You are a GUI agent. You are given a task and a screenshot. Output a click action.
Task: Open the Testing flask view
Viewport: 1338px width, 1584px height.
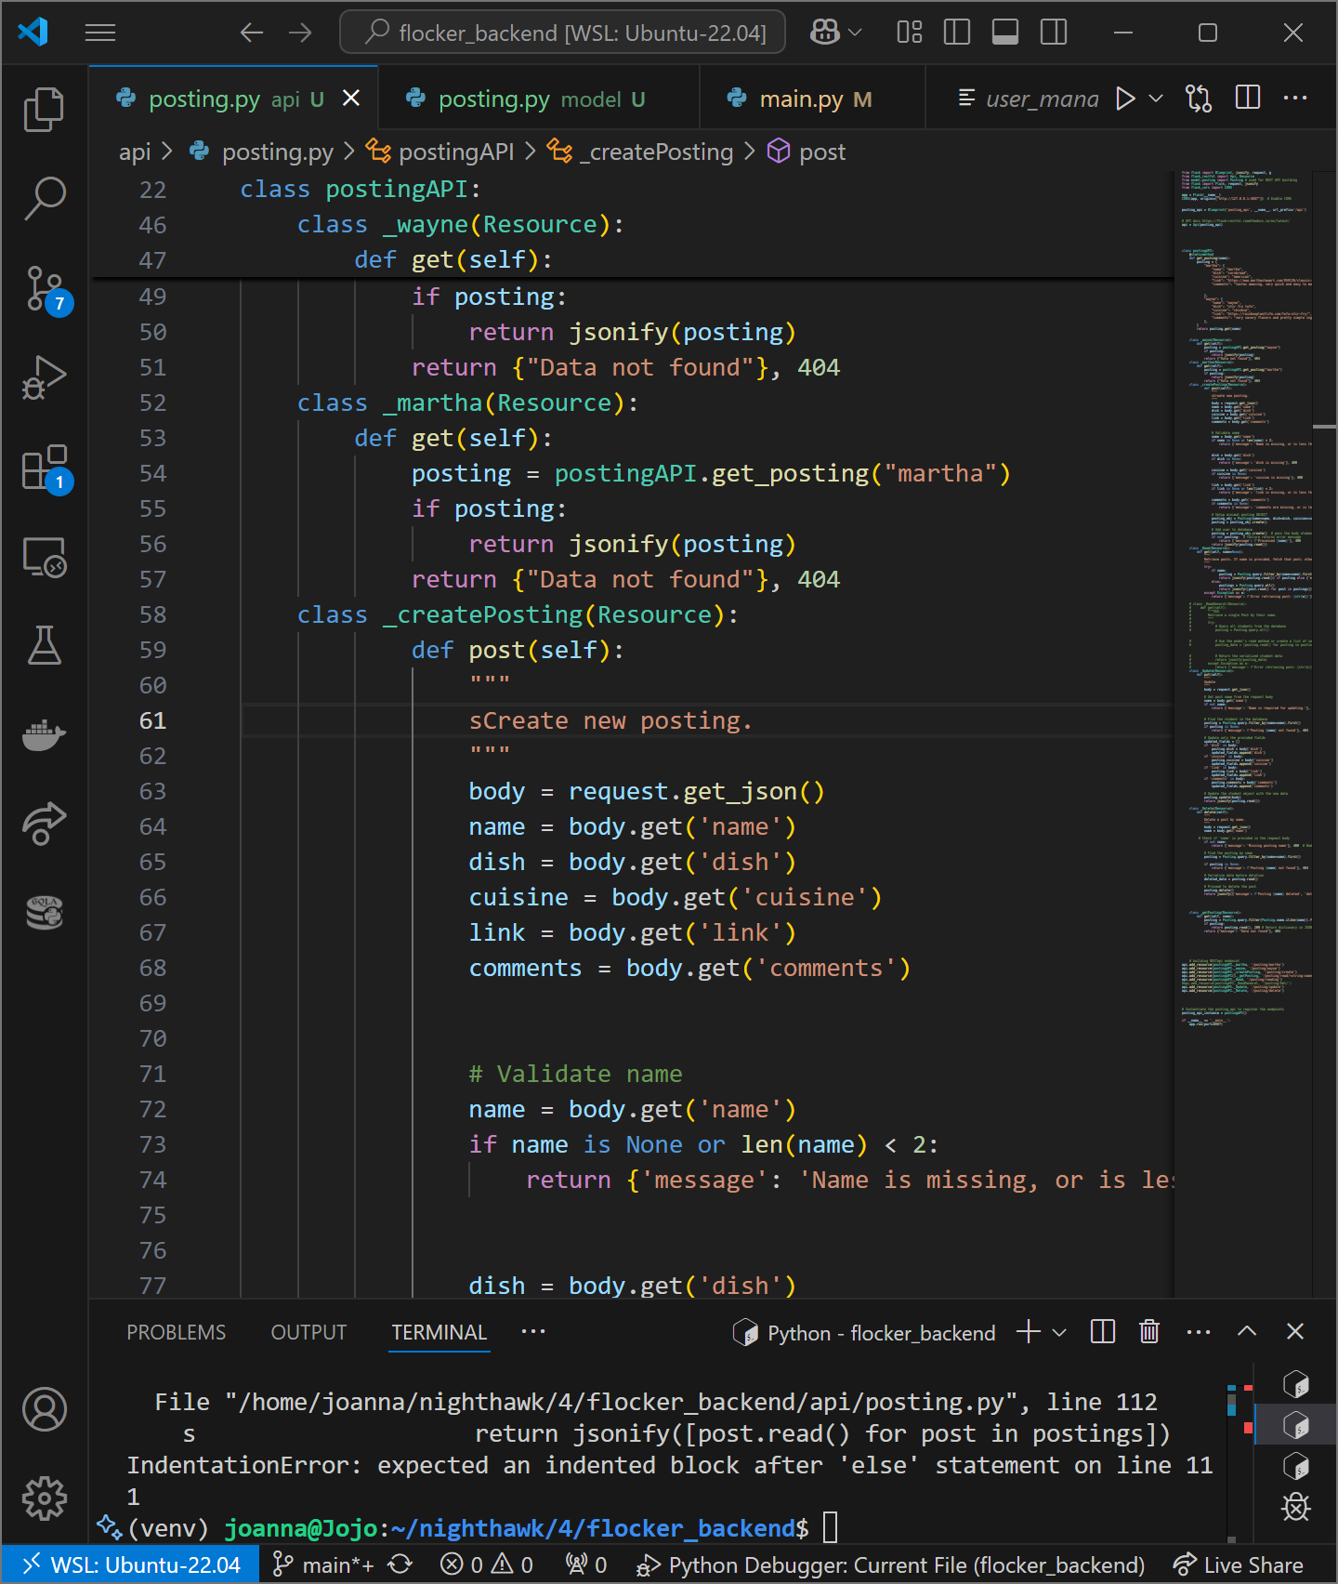(44, 645)
